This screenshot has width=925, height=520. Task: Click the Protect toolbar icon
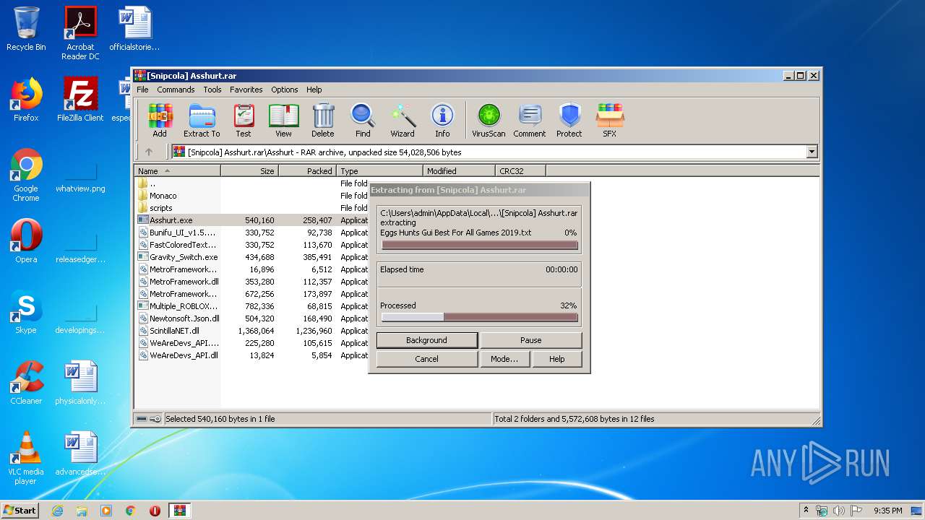tap(569, 120)
